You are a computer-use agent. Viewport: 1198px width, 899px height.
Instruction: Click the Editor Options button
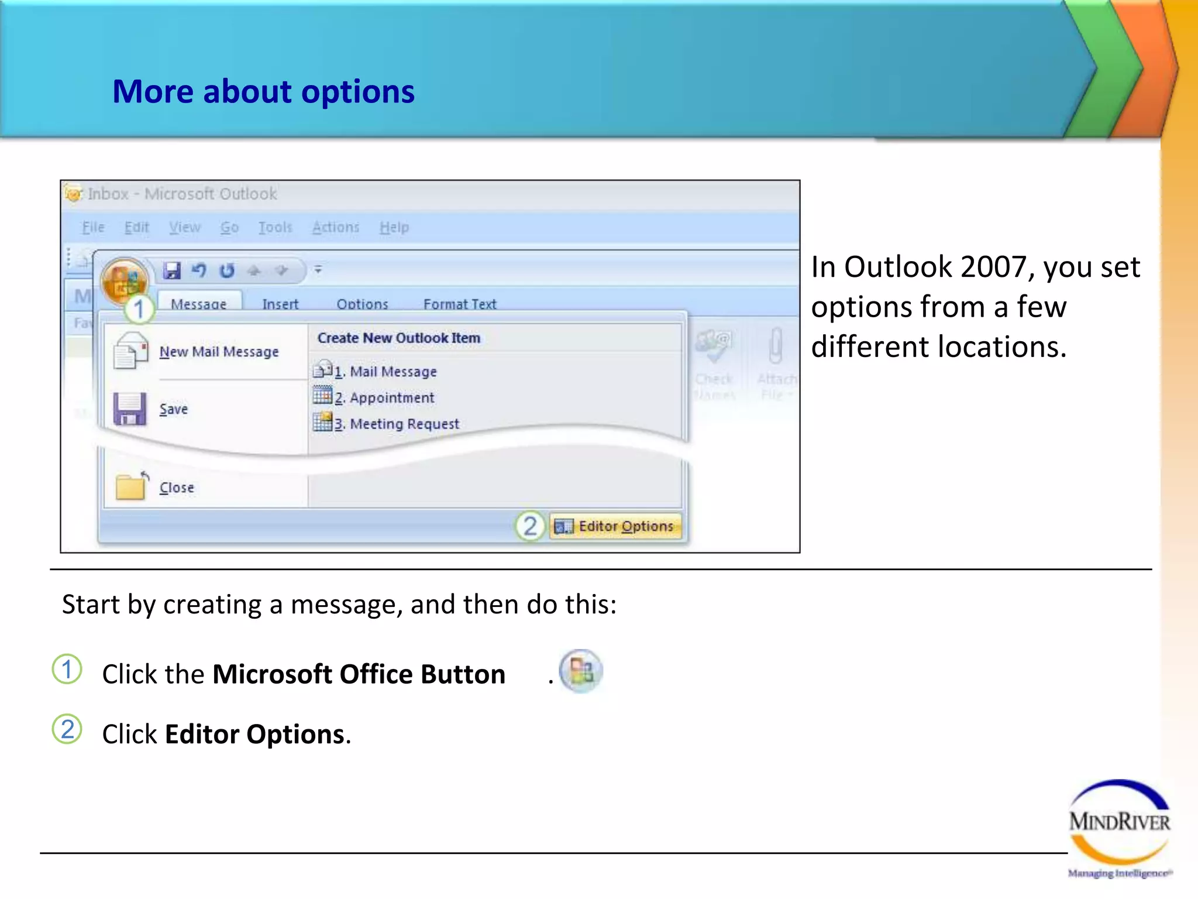tap(616, 526)
